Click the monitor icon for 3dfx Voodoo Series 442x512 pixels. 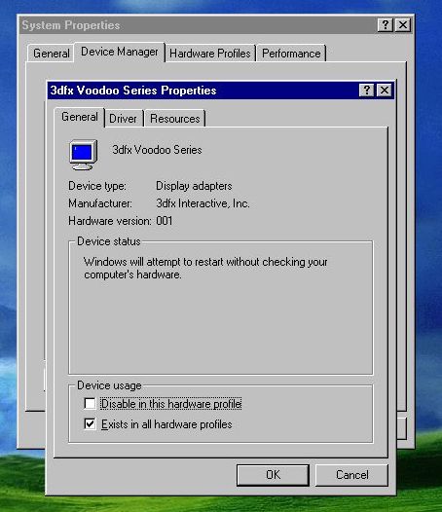click(84, 155)
